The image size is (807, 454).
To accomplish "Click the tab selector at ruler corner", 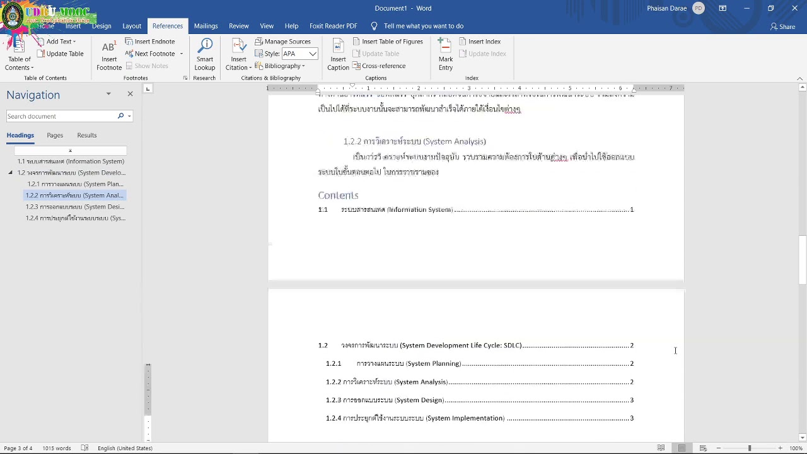I will point(148,89).
